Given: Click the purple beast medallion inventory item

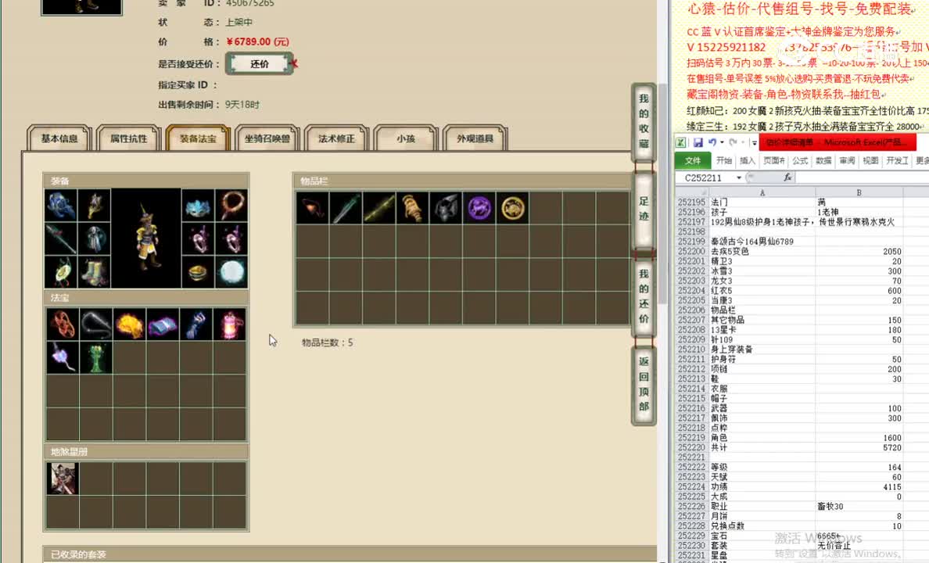Looking at the screenshot, I should (x=479, y=208).
